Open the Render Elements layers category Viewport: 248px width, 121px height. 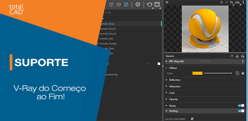pyautogui.click(x=118, y=4)
